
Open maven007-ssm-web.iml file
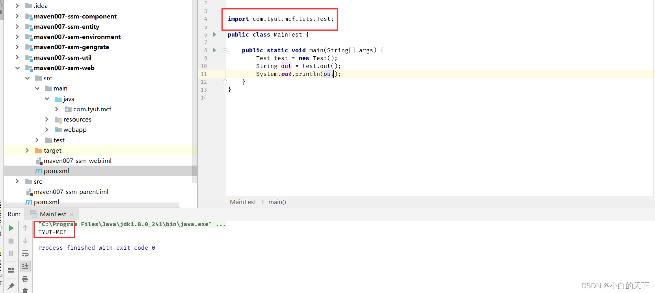click(x=78, y=160)
